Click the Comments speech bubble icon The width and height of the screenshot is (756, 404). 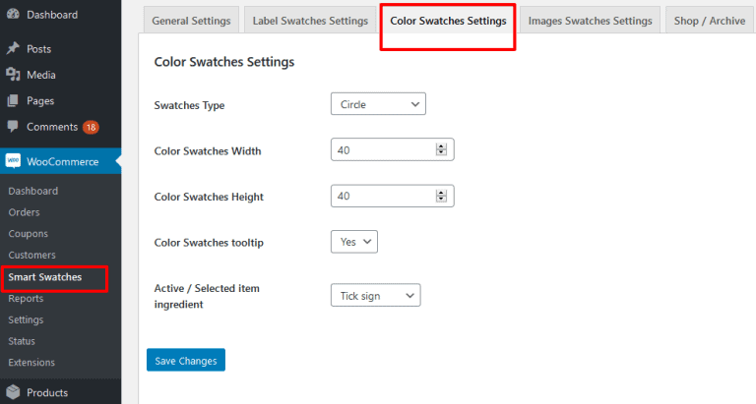13,126
